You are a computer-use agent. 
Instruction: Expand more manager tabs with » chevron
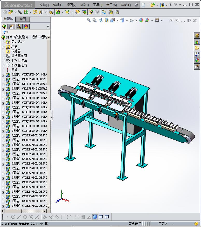(x=48, y=26)
